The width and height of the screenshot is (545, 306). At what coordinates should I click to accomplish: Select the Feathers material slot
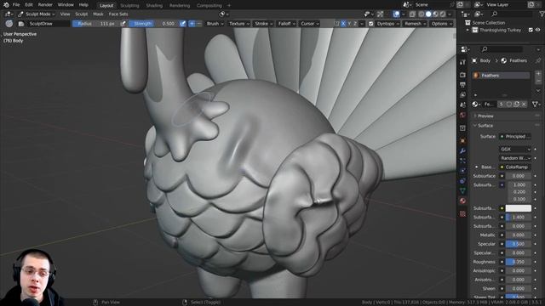[x=502, y=76]
